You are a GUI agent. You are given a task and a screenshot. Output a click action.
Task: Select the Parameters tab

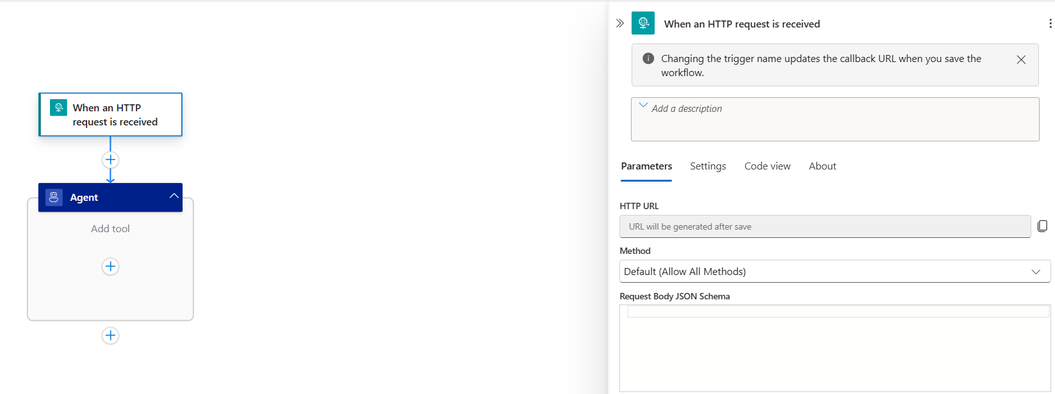pyautogui.click(x=646, y=166)
